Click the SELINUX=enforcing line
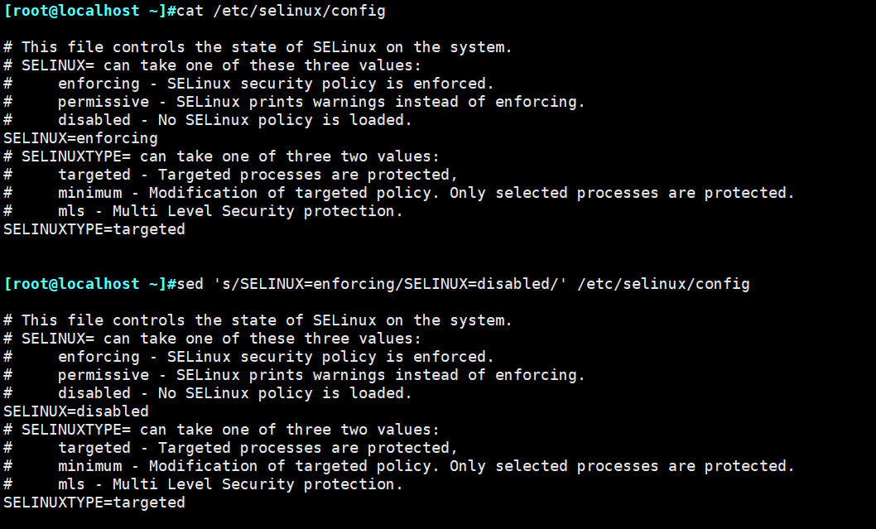This screenshot has height=529, width=876. [80, 138]
